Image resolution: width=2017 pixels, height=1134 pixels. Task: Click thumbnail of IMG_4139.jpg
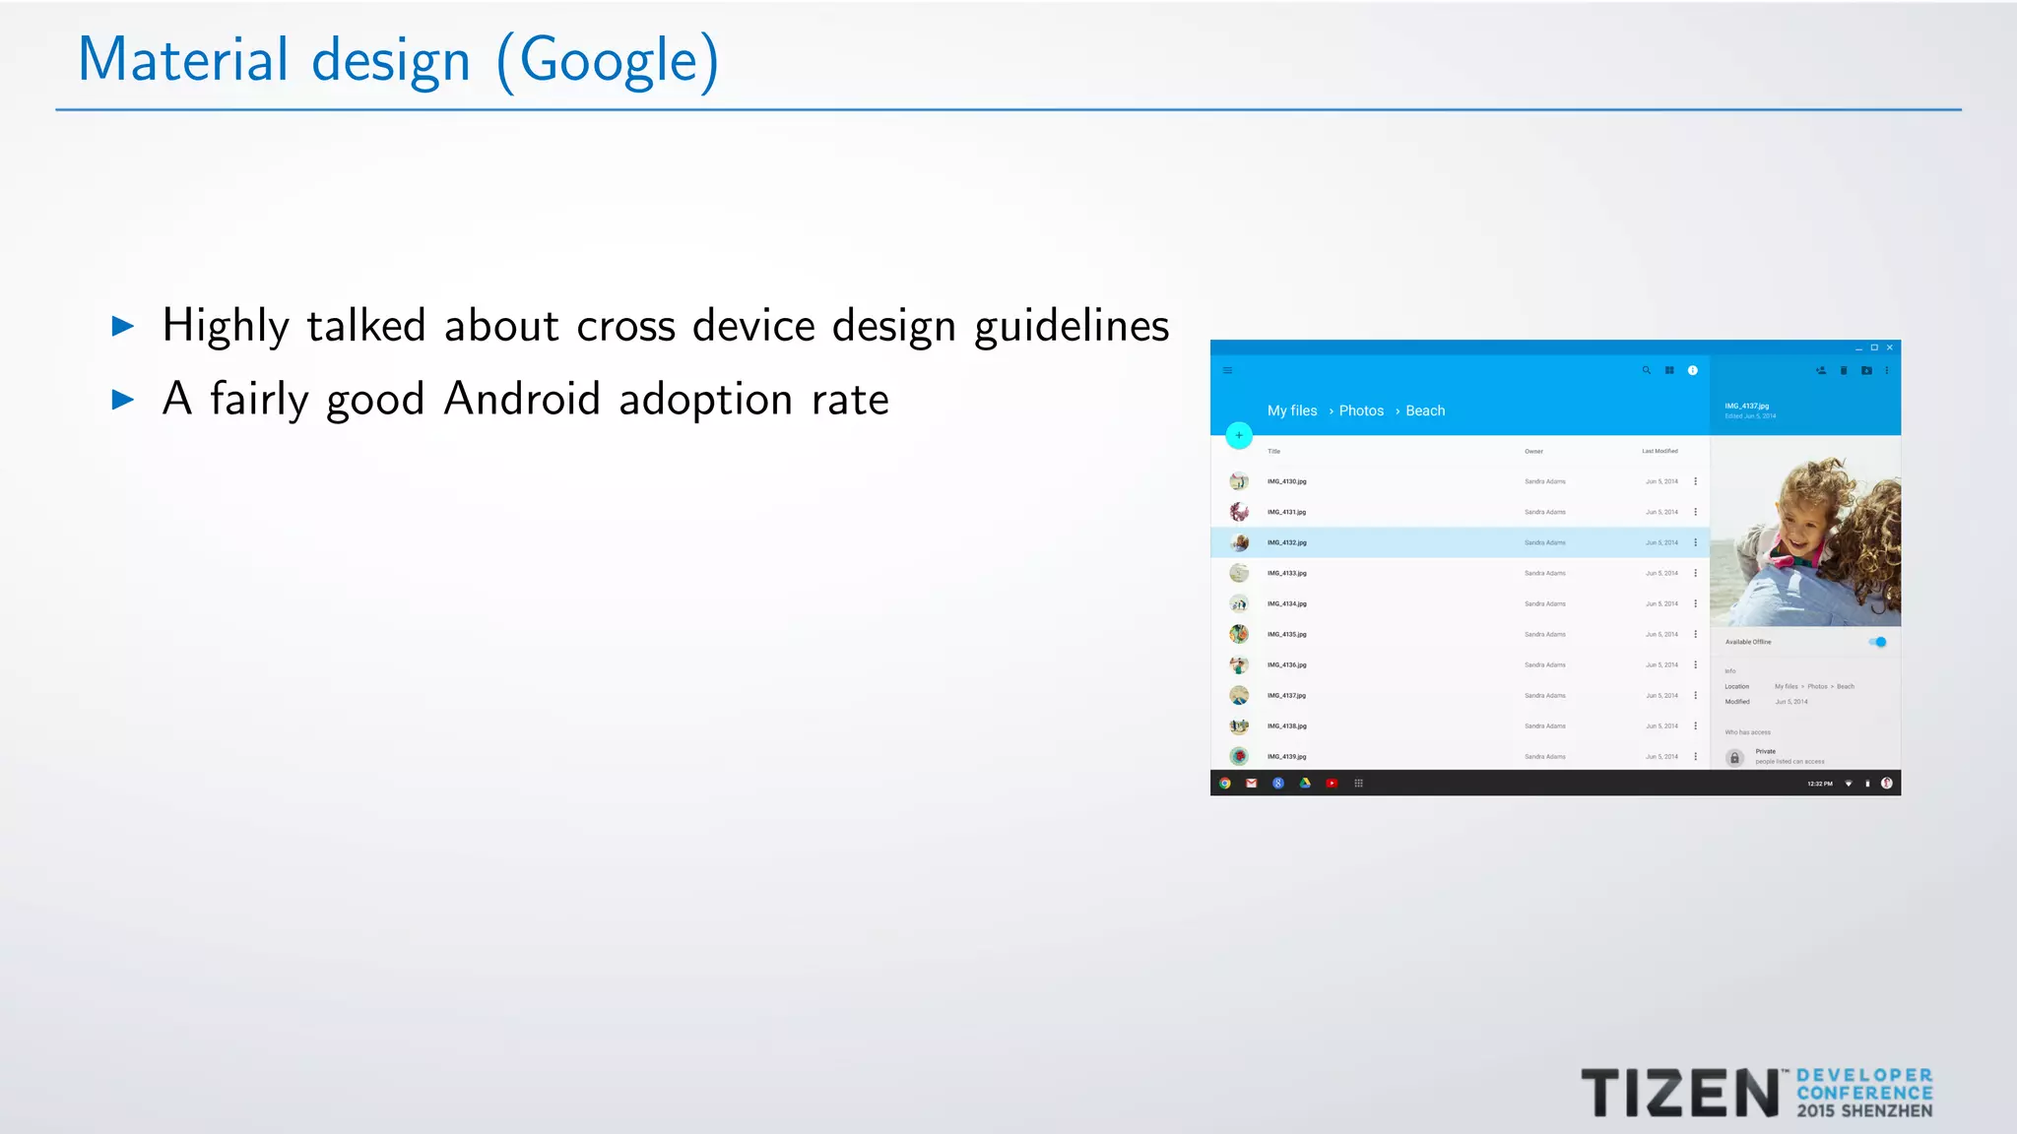click(1239, 756)
